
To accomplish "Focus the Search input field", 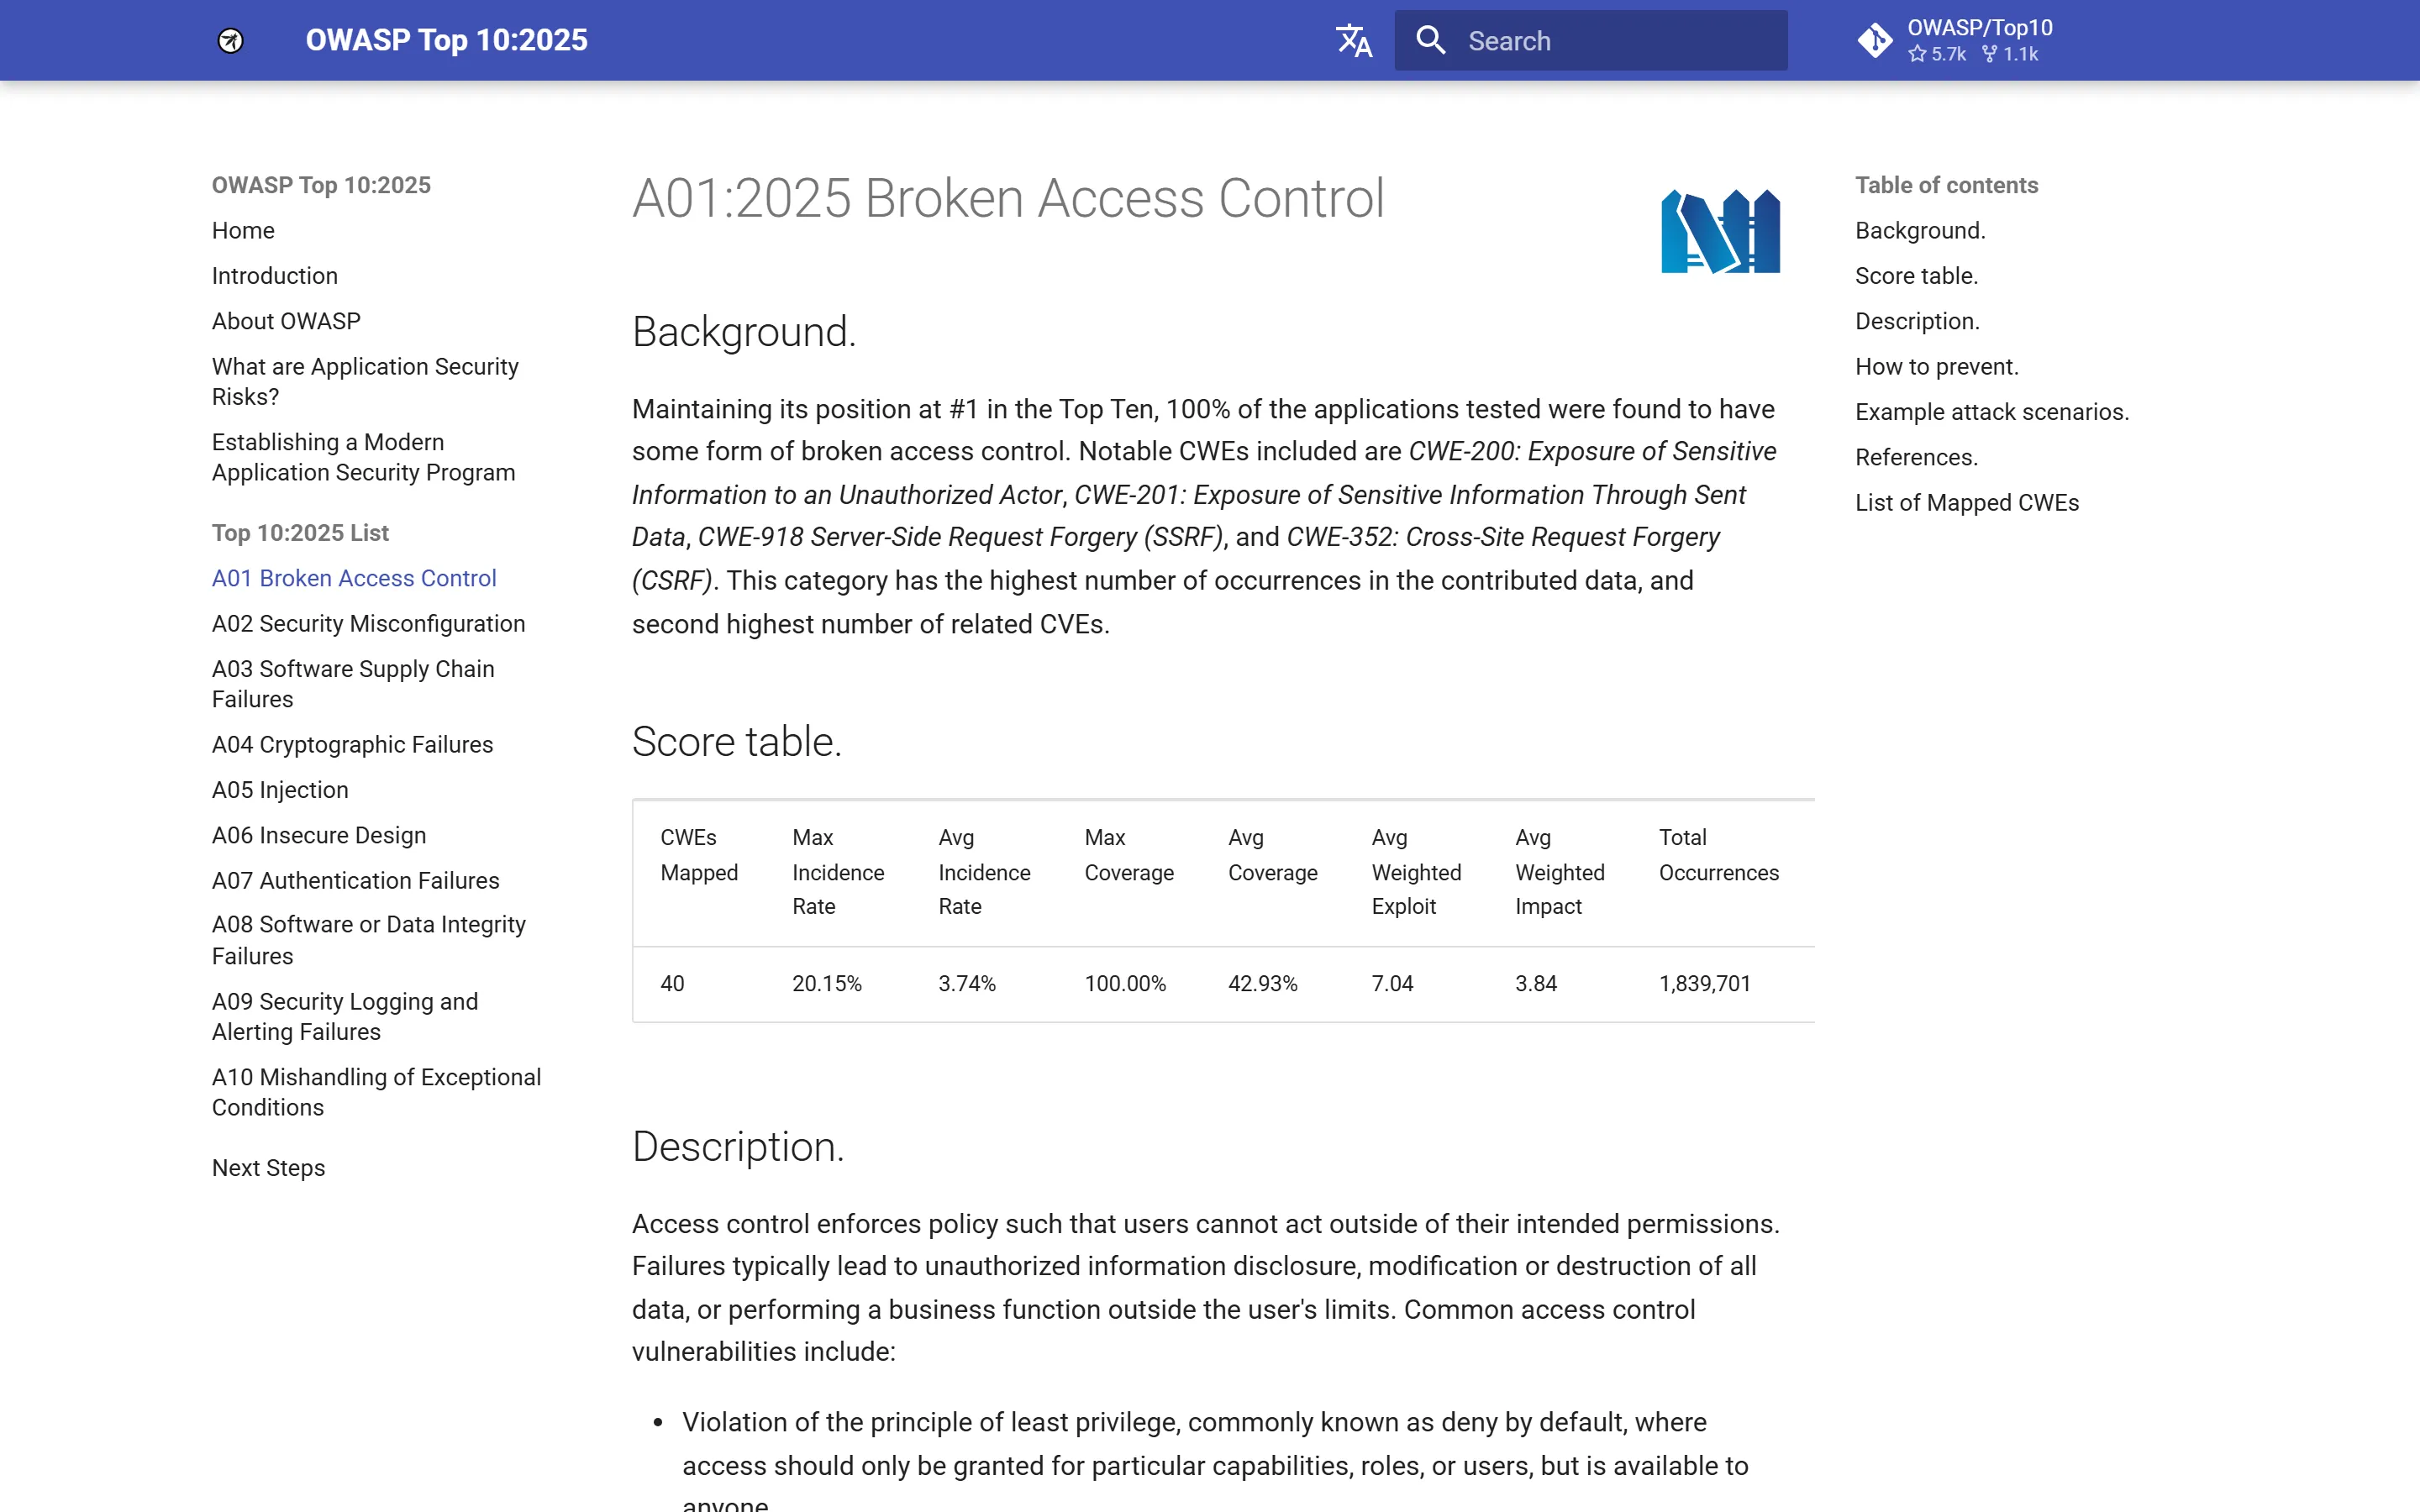I will [1591, 40].
